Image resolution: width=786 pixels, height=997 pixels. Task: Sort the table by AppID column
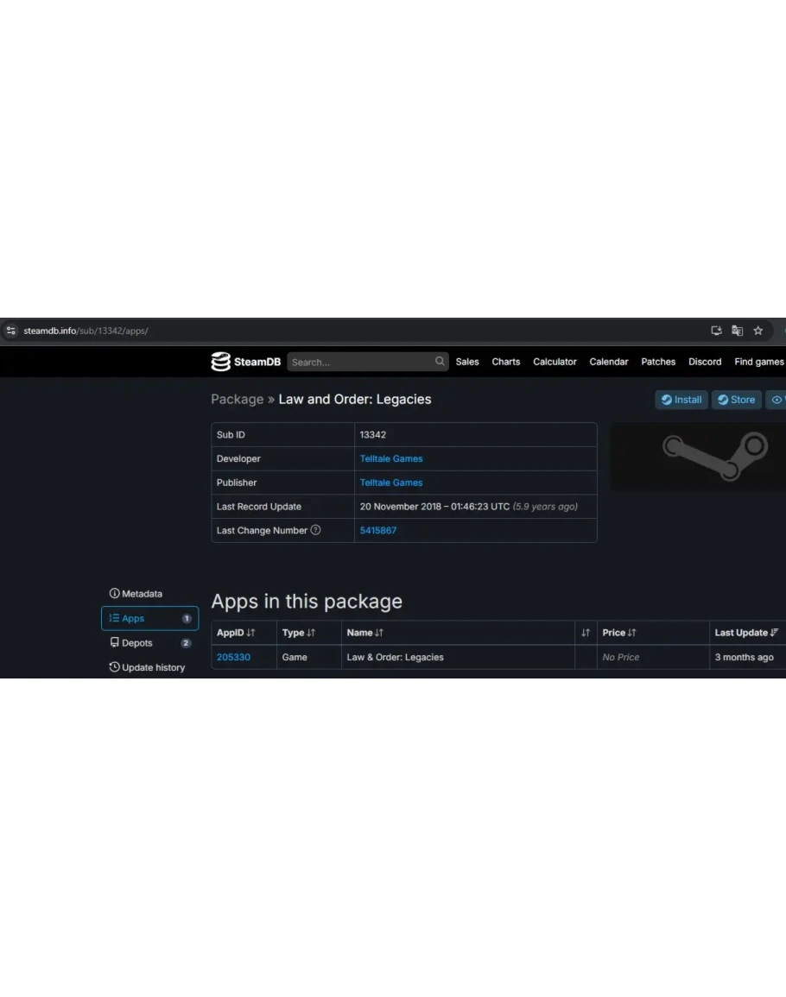(x=236, y=633)
